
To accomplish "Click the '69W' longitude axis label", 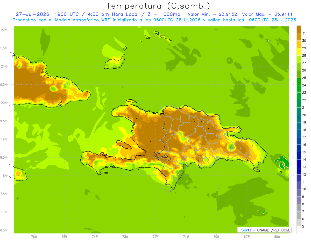I will [x=247, y=237].
